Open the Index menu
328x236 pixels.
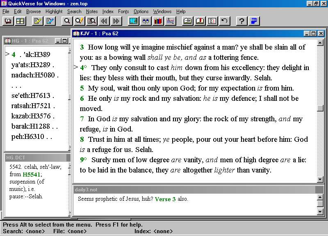[108, 11]
